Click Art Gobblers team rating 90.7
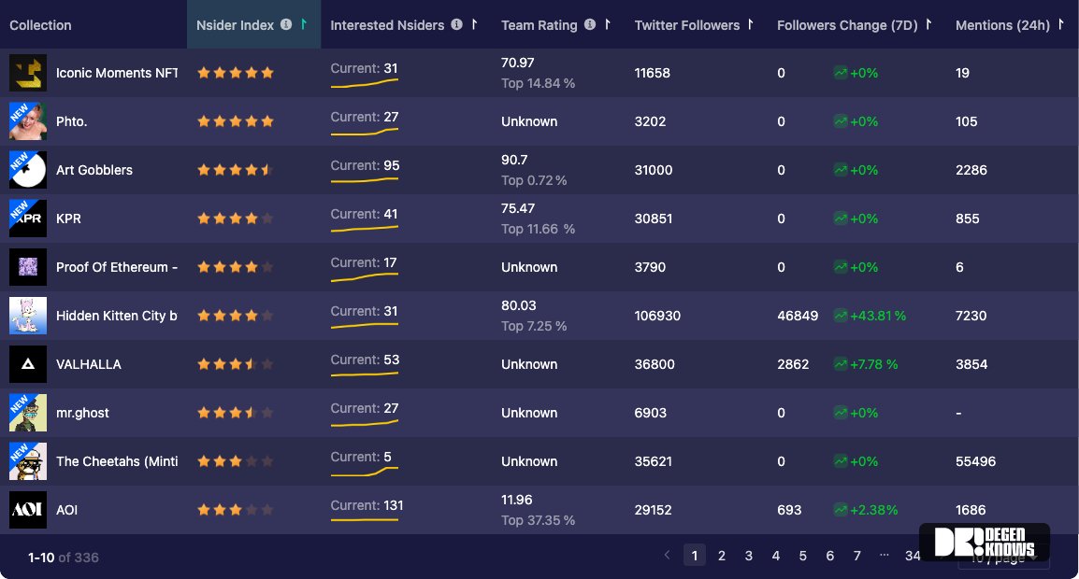The image size is (1079, 579). pyautogui.click(x=514, y=160)
